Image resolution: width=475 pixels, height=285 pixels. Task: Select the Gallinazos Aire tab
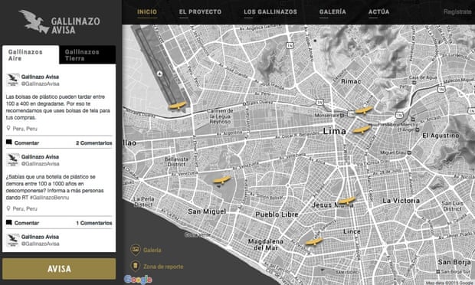[31, 55]
